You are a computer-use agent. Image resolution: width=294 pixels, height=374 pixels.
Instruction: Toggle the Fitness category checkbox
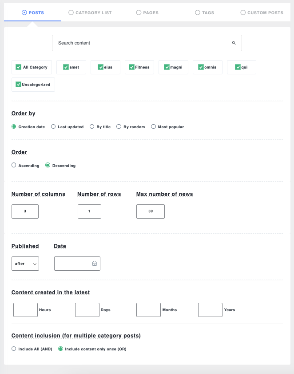[x=132, y=67]
